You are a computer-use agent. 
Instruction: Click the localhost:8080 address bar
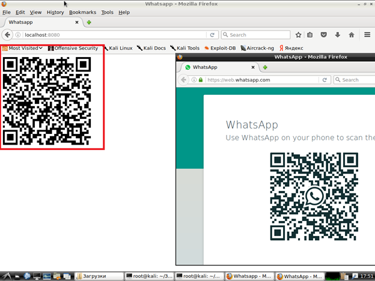click(114, 35)
